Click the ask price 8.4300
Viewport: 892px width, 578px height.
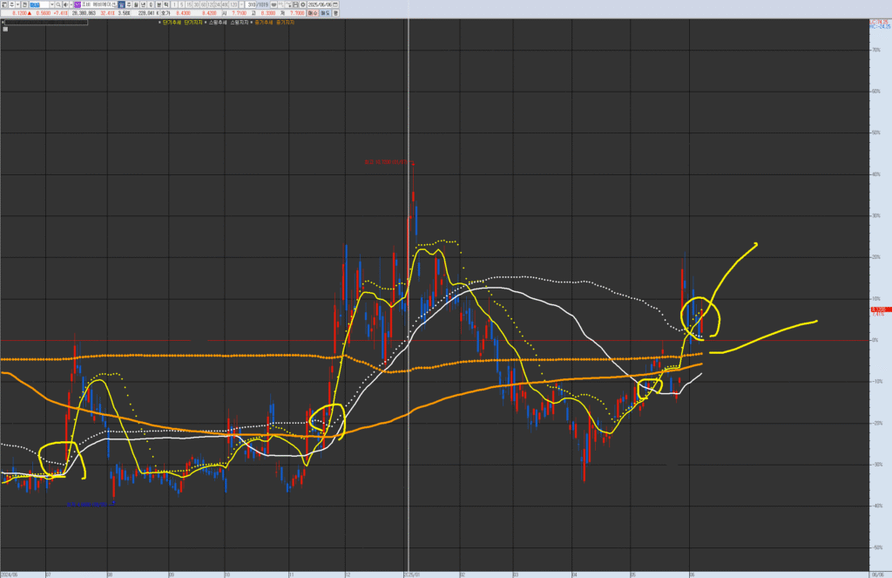tap(183, 13)
